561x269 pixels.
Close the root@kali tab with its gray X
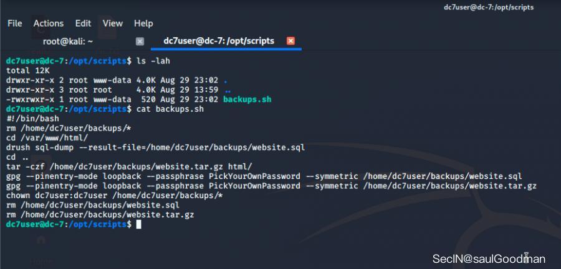tap(140, 41)
